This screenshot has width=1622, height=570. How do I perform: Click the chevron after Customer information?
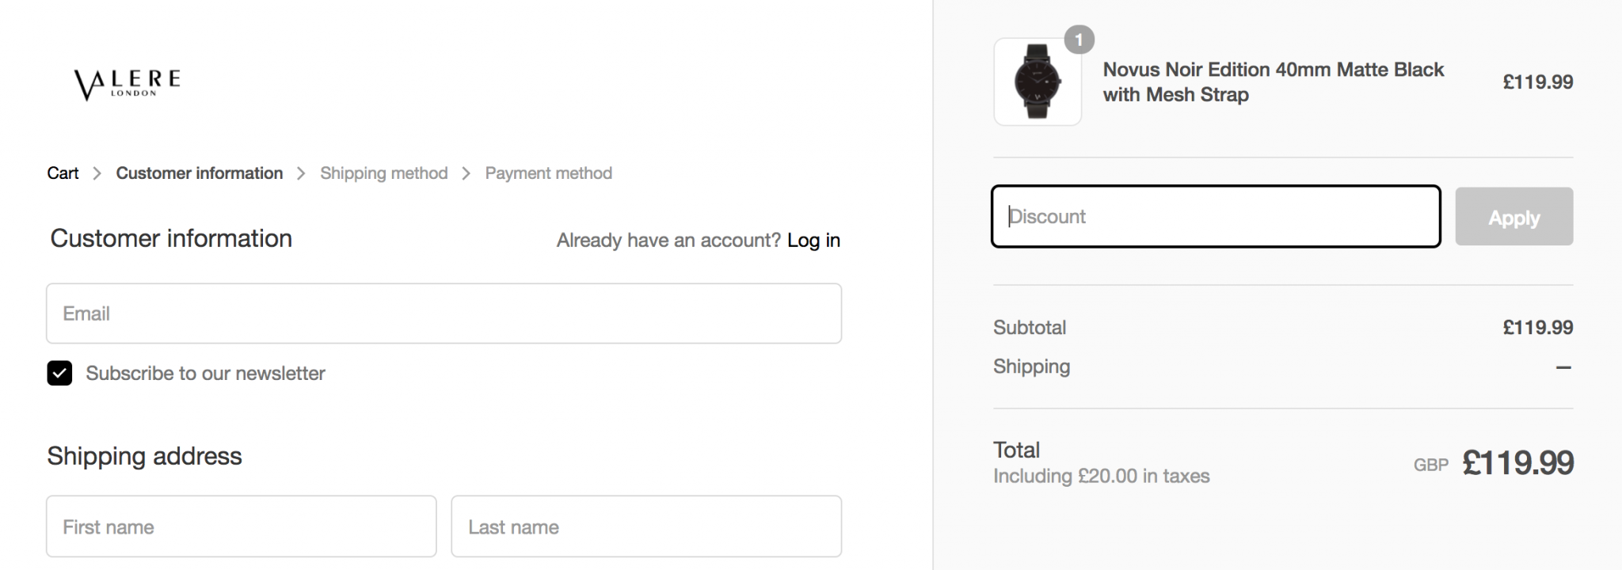(301, 173)
